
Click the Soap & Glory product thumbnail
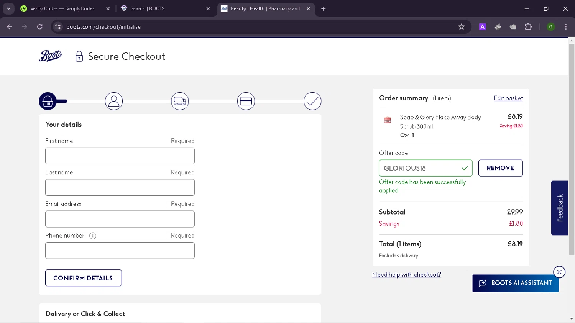[x=388, y=120]
